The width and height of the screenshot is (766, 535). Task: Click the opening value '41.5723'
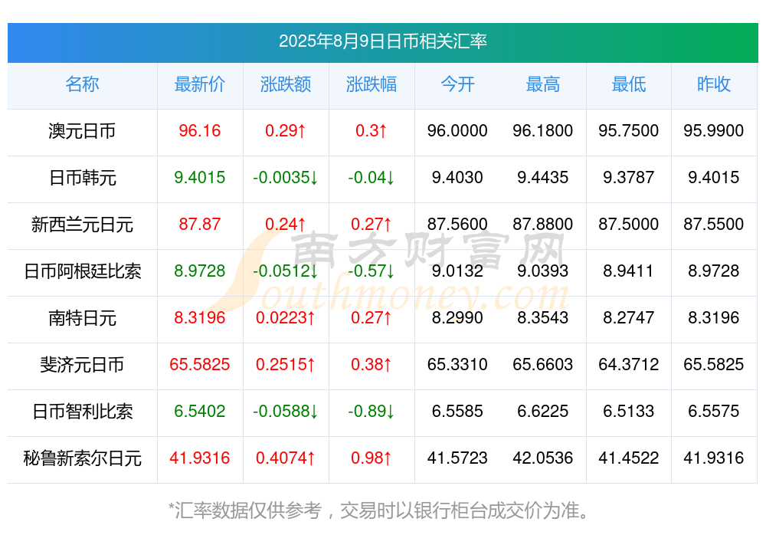(457, 458)
